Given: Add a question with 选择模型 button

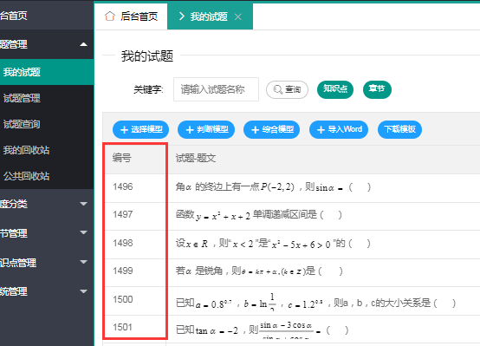Looking at the screenshot, I should 141,129.
